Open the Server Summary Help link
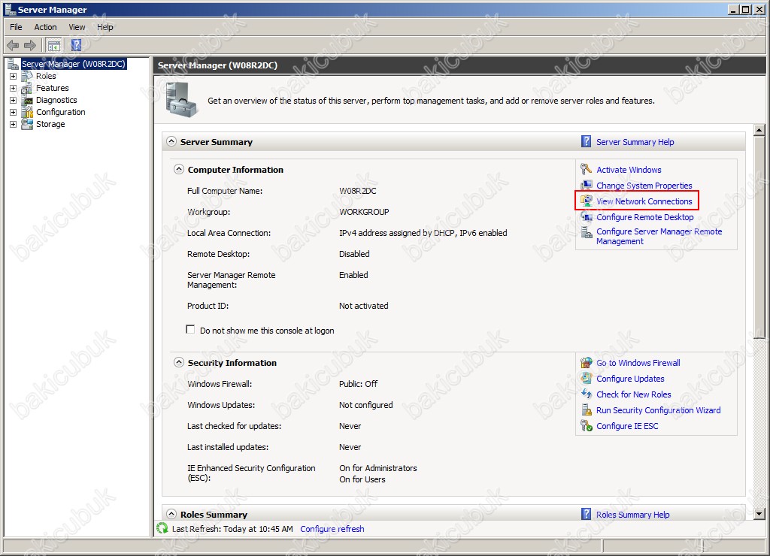The height and width of the screenshot is (556, 770). pos(635,142)
